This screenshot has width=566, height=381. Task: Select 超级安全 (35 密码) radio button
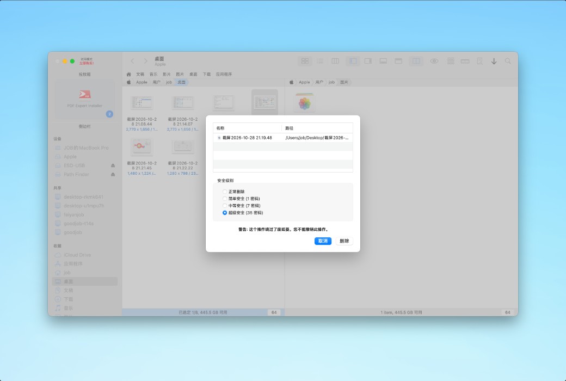(225, 213)
